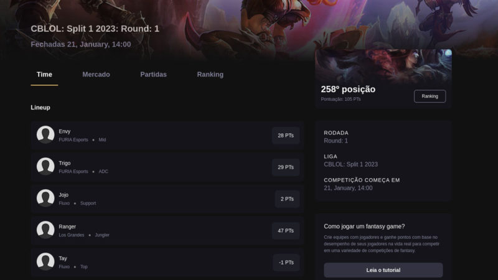Click the position card banner image

[383, 64]
